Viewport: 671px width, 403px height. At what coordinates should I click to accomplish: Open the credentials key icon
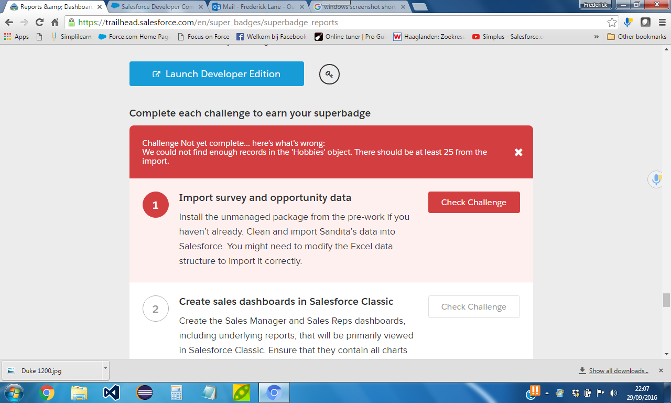tap(329, 74)
